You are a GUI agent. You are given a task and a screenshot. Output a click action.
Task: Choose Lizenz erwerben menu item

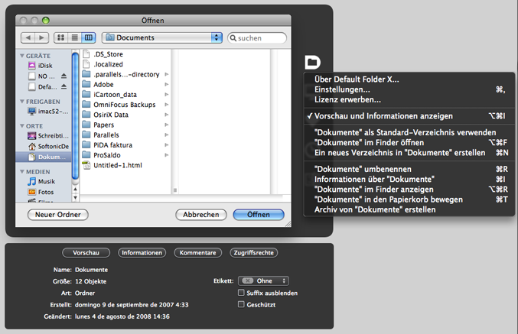point(409,99)
